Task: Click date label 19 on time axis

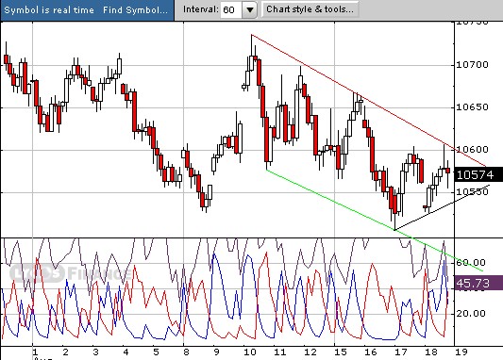Action: (461, 352)
